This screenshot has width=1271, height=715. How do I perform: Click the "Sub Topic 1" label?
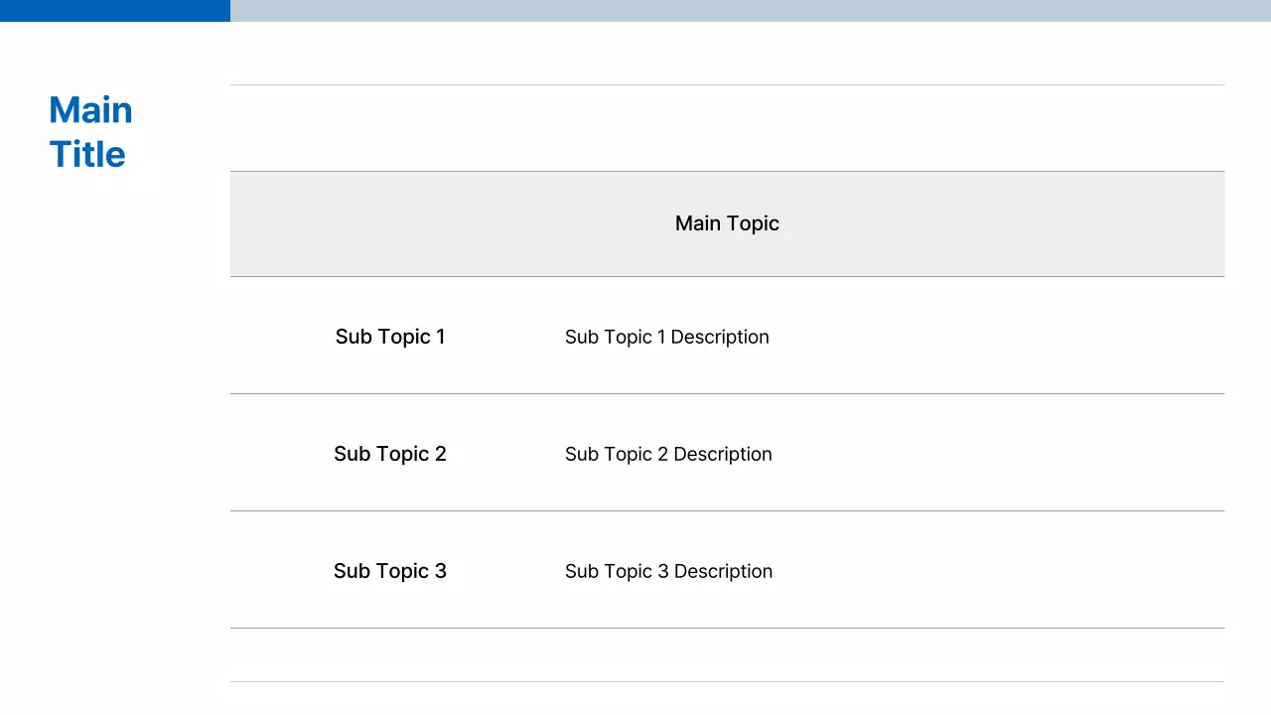[390, 337]
